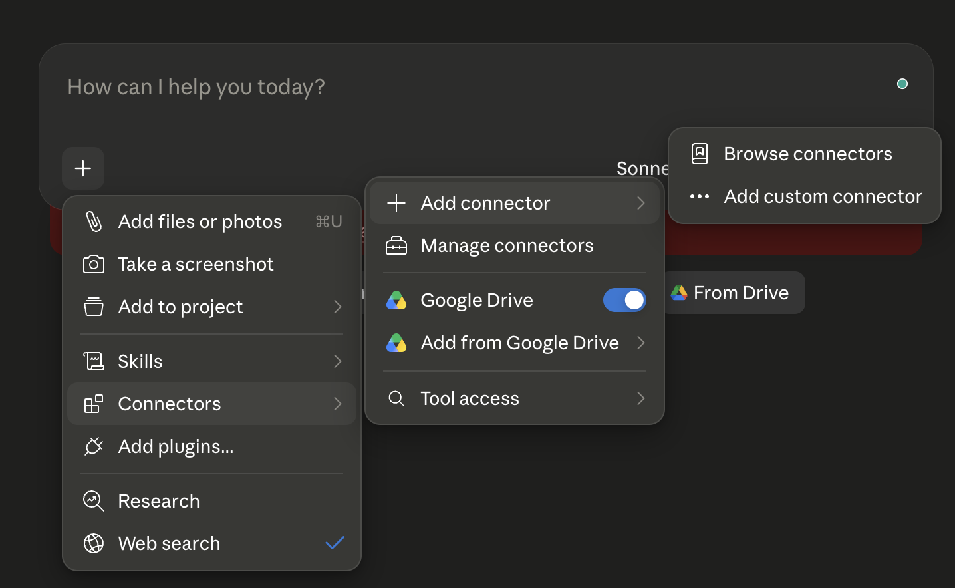Click the plug icon beside Add plugins

[94, 446]
